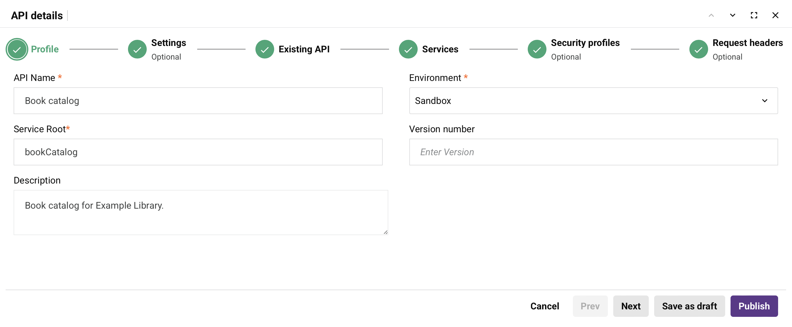Cancel the API details form
Viewport: 792px width, 327px height.
pos(545,306)
